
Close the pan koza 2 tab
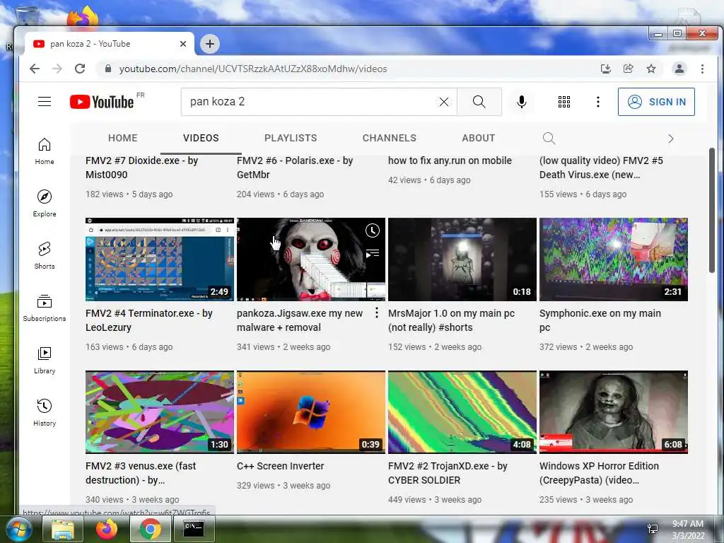point(183,44)
